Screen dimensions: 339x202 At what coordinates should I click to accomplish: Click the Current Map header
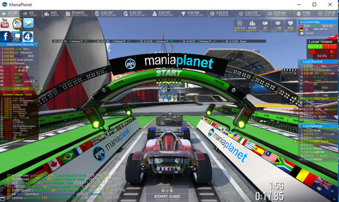click(318, 22)
